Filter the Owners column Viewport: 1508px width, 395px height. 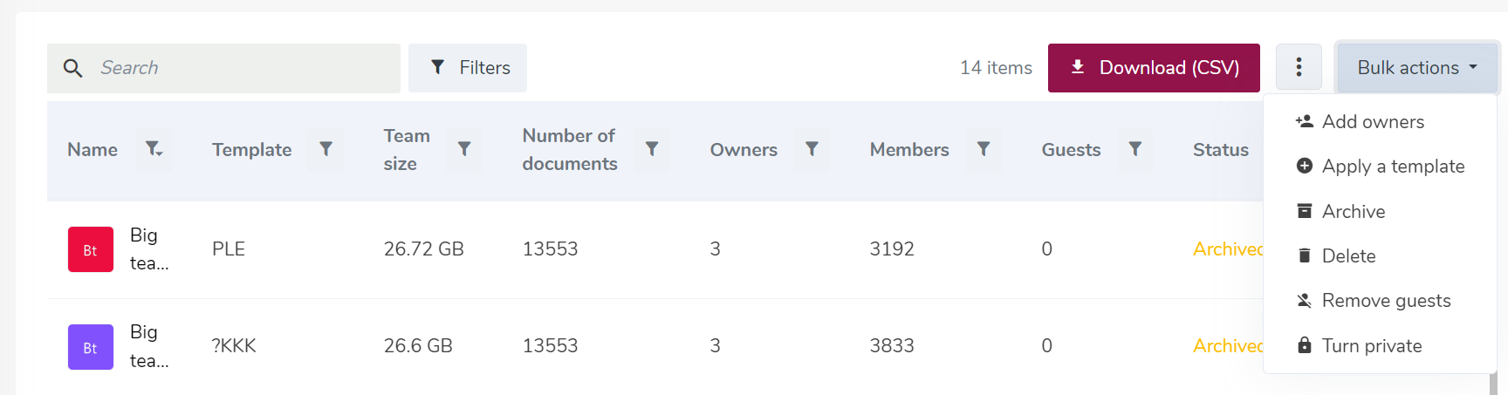tap(812, 149)
